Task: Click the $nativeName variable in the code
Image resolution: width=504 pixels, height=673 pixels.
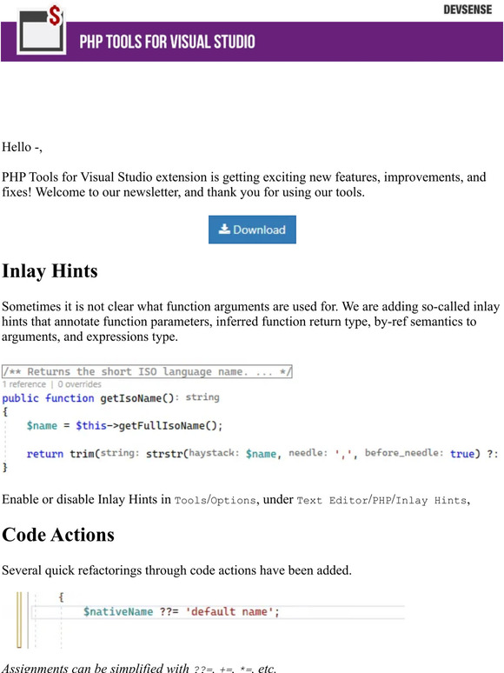Action: coord(118,611)
